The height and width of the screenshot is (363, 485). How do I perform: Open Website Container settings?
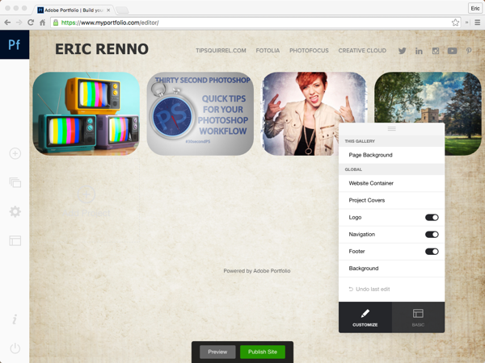coord(391,183)
